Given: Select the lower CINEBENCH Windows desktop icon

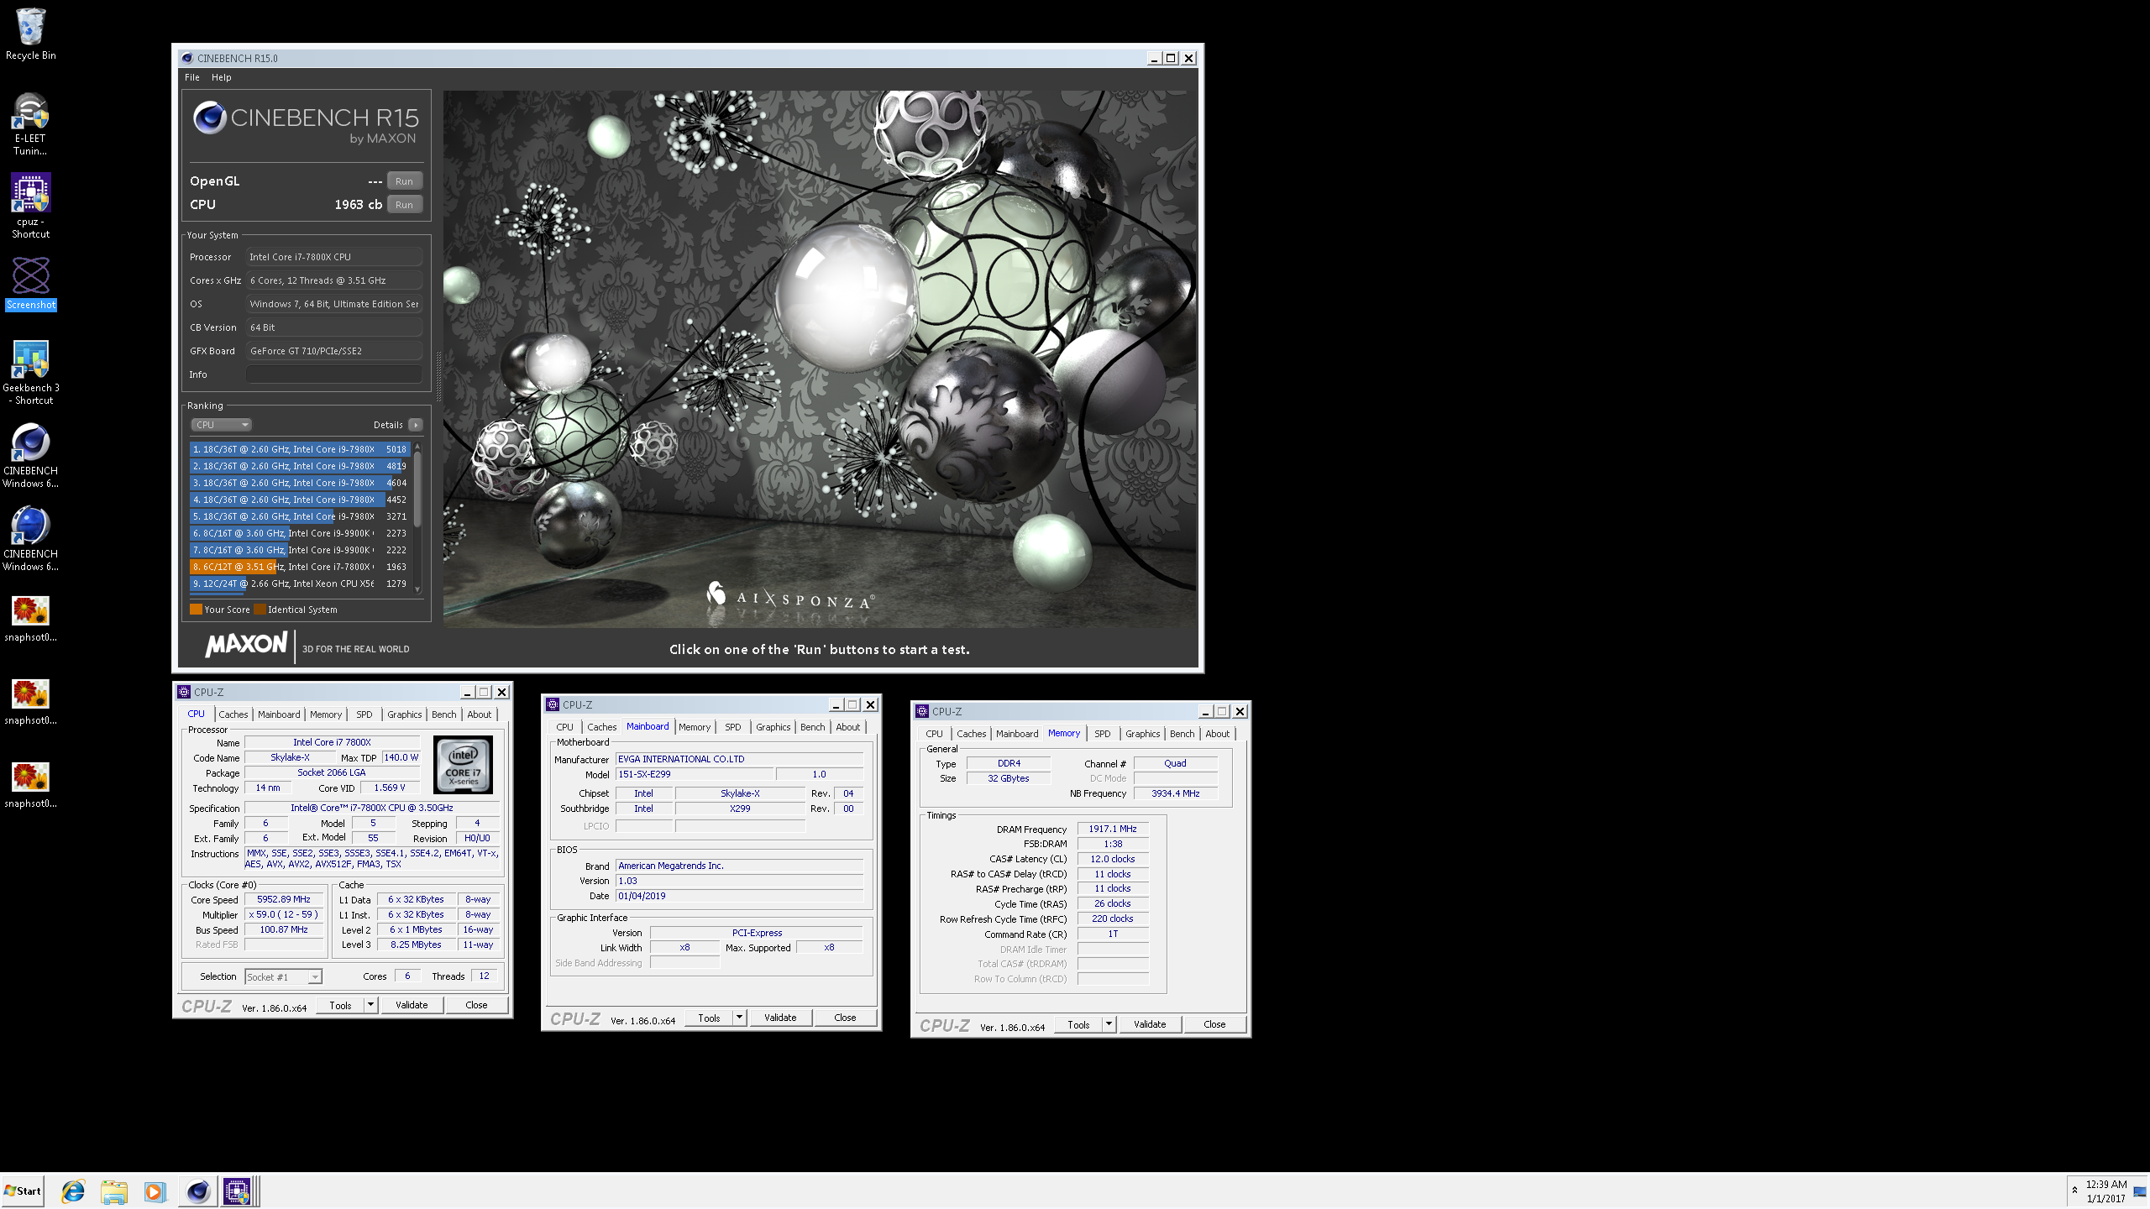Looking at the screenshot, I should 31,537.
